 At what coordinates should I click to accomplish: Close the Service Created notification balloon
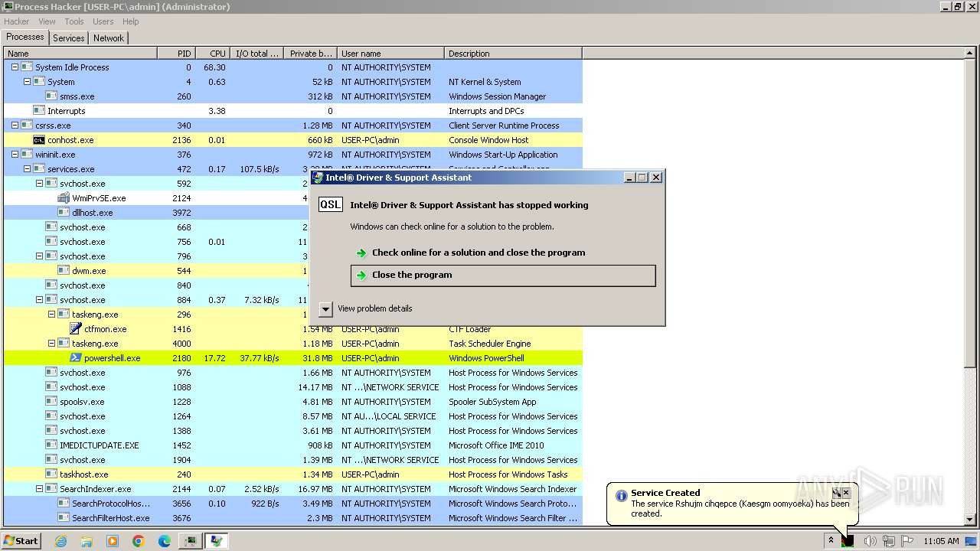846,493
